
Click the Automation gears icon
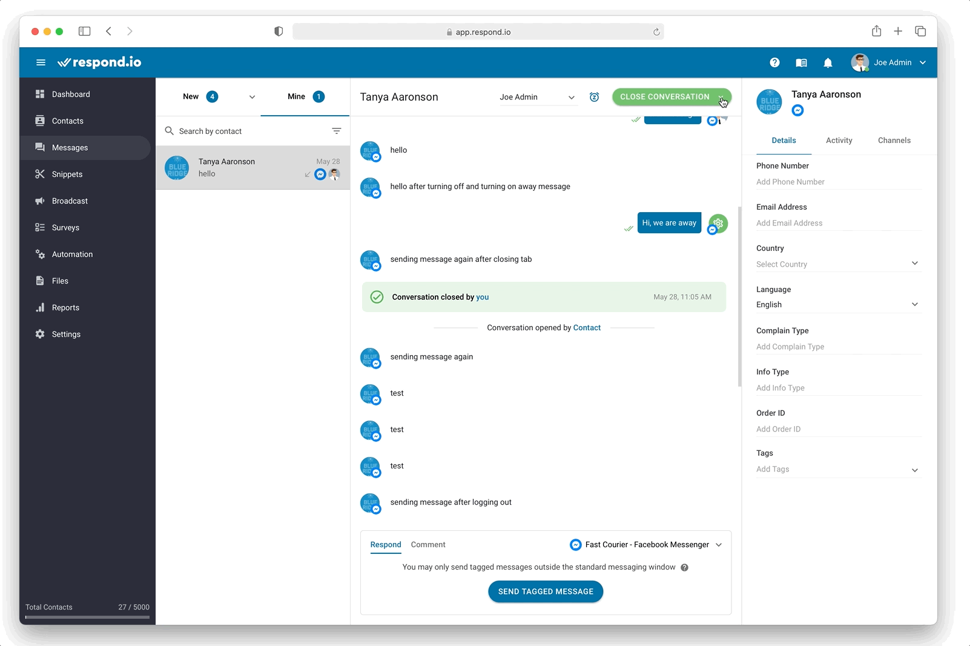tap(40, 254)
